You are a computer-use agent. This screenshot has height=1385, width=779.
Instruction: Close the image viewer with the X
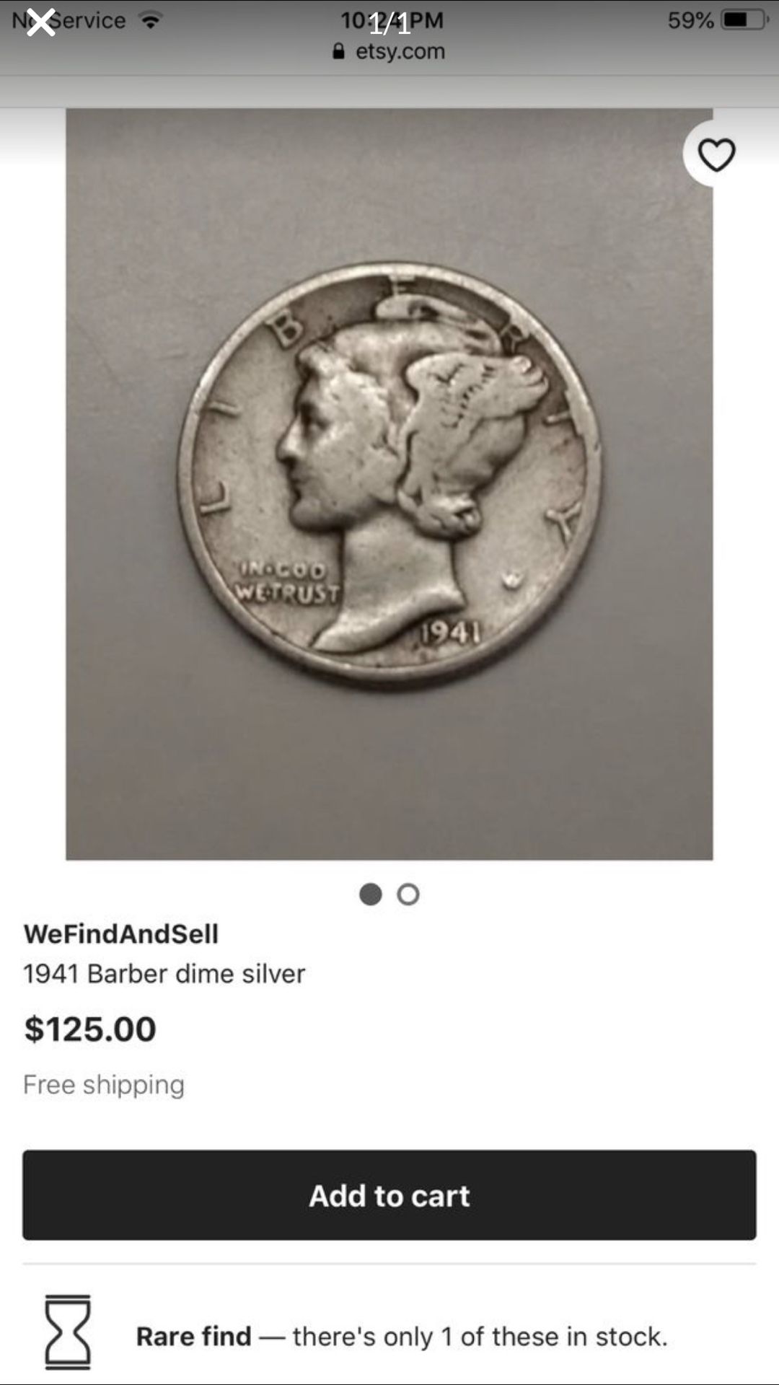coord(41,22)
